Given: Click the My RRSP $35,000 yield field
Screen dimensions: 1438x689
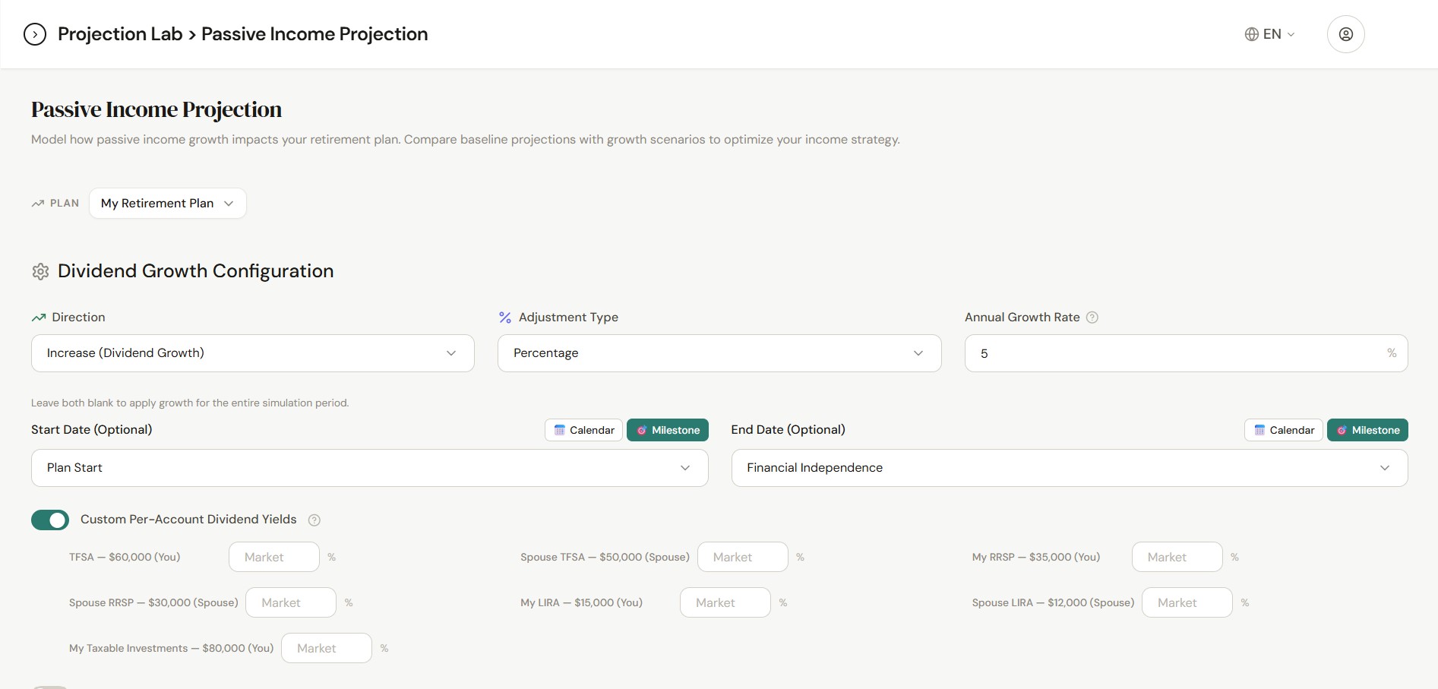Looking at the screenshot, I should coord(1177,557).
